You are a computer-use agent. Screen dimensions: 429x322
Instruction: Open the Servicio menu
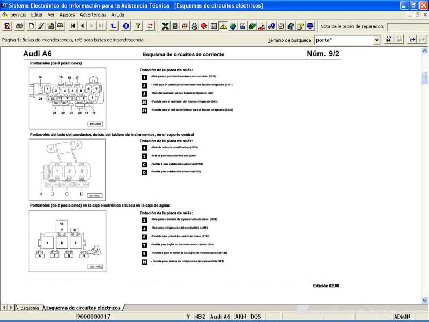(18, 15)
